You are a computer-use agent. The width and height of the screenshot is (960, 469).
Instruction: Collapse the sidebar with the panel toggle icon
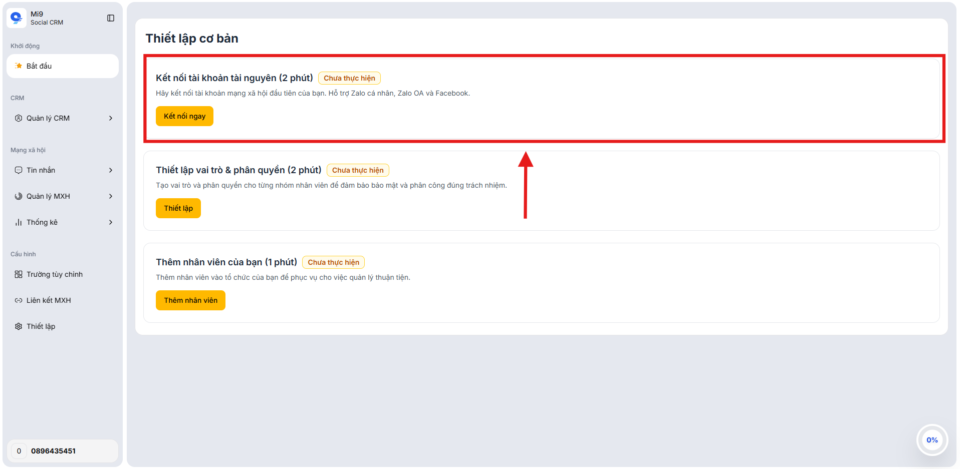(111, 18)
